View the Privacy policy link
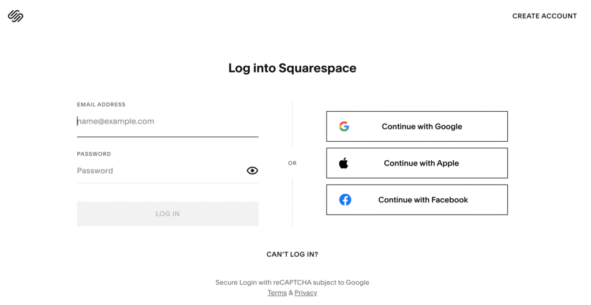This screenshot has width=591, height=305. pyautogui.click(x=306, y=293)
